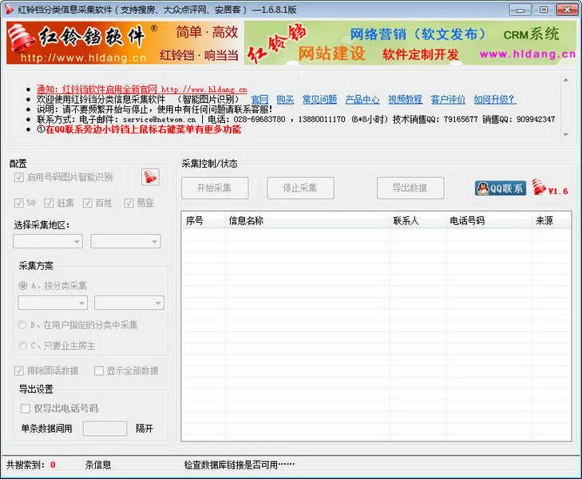The height and width of the screenshot is (479, 582).
Task: Click the separator input field before 隔开
Action: (105, 429)
